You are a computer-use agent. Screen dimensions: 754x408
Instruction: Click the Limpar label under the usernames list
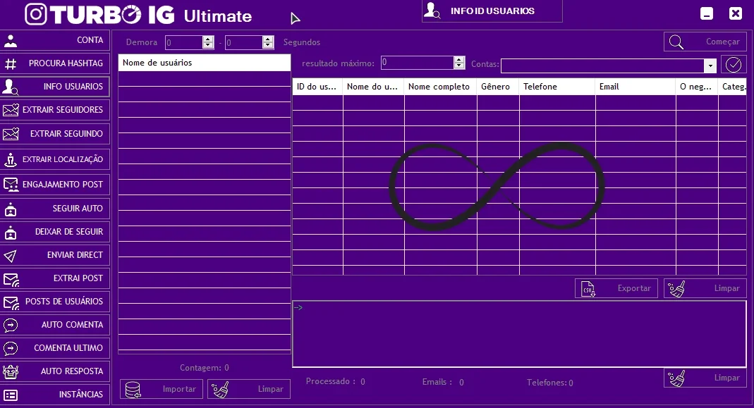click(270, 389)
